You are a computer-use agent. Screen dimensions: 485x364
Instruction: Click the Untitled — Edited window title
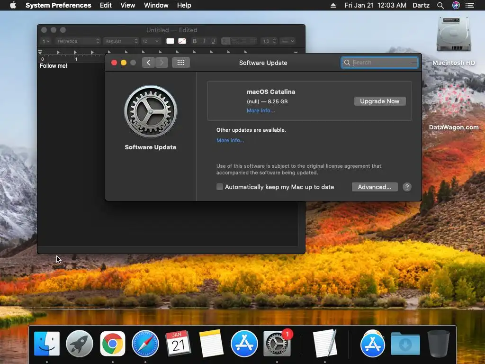click(x=171, y=30)
